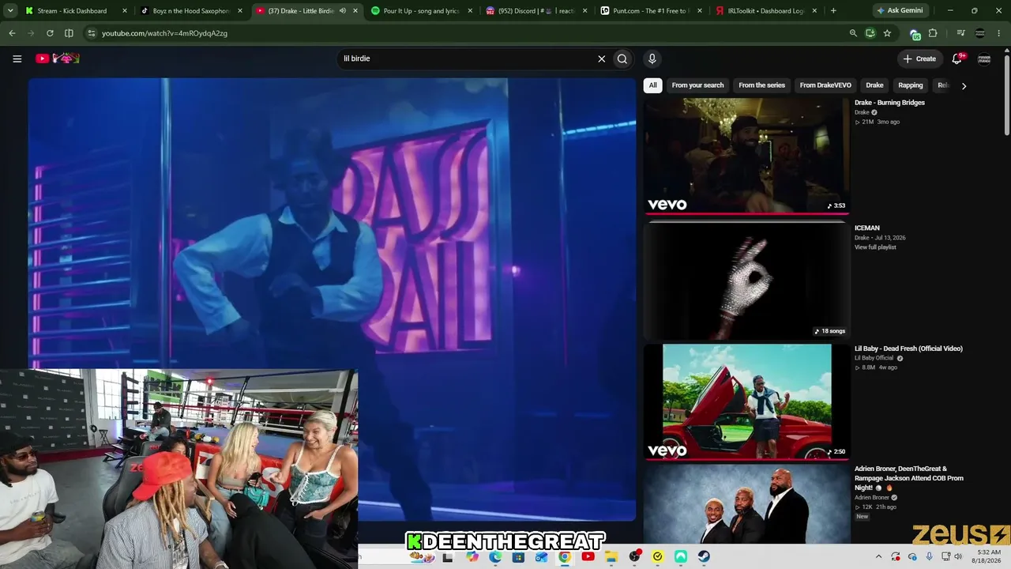This screenshot has width=1011, height=569.
Task: View site information for youtube.com
Action: (92, 33)
